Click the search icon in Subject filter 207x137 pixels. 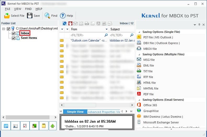click(x=132, y=35)
